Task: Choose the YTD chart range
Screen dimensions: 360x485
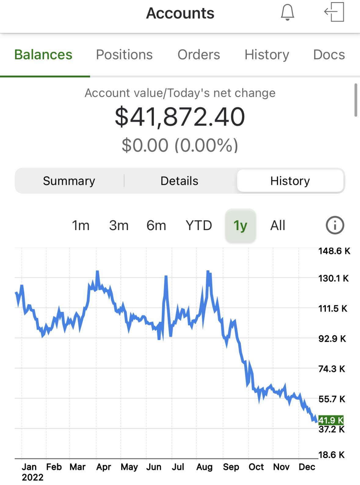Action: tap(199, 226)
